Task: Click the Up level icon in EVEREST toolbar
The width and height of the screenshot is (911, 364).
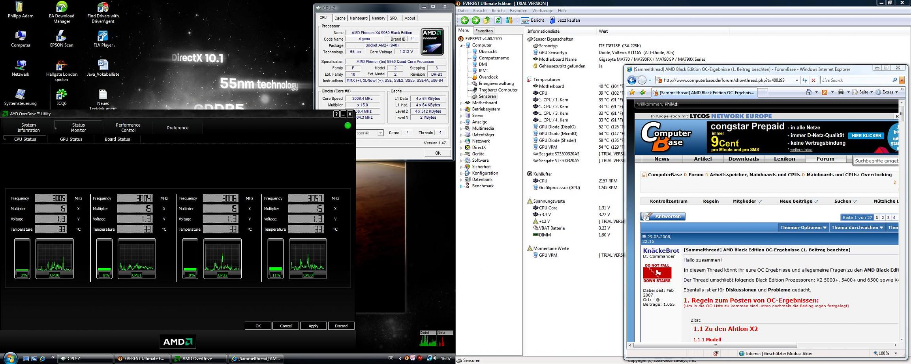Action: point(487,20)
